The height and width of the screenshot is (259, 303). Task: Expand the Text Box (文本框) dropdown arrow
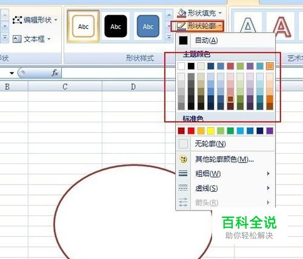pyautogui.click(x=49, y=39)
